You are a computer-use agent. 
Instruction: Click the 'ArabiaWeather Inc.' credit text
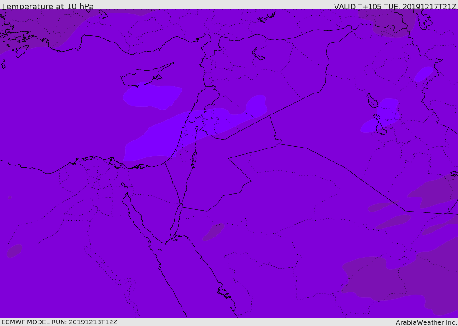[426, 322]
